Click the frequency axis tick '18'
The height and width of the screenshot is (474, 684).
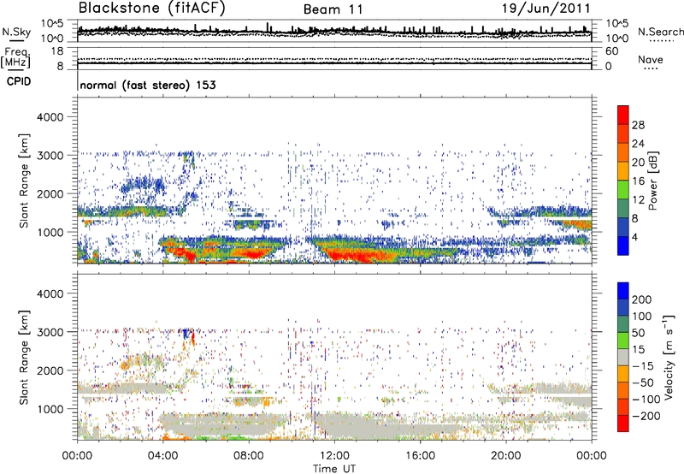[x=57, y=51]
